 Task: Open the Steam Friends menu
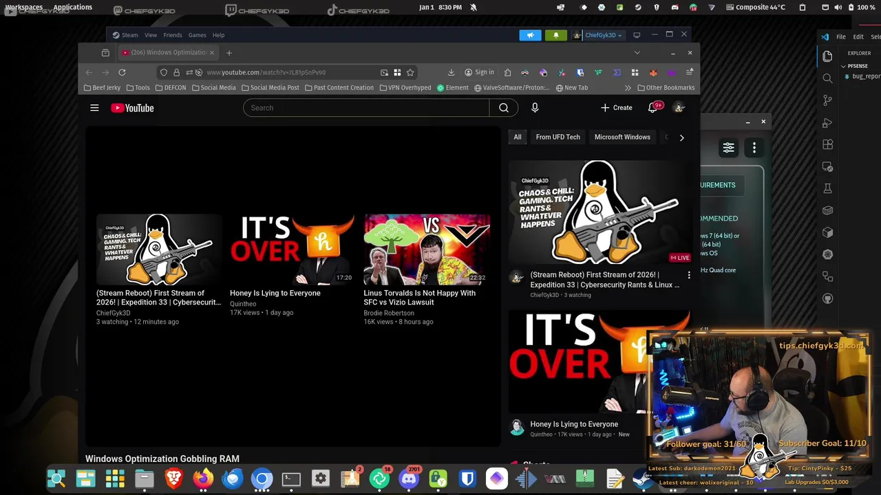pos(173,35)
